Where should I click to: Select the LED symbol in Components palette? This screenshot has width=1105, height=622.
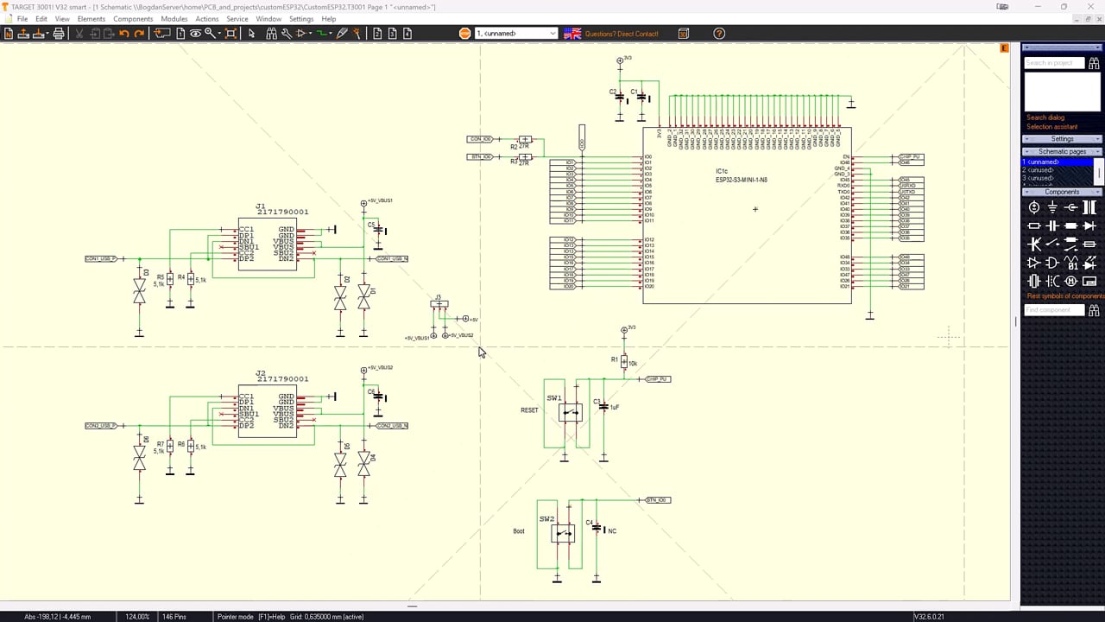coord(1089,263)
